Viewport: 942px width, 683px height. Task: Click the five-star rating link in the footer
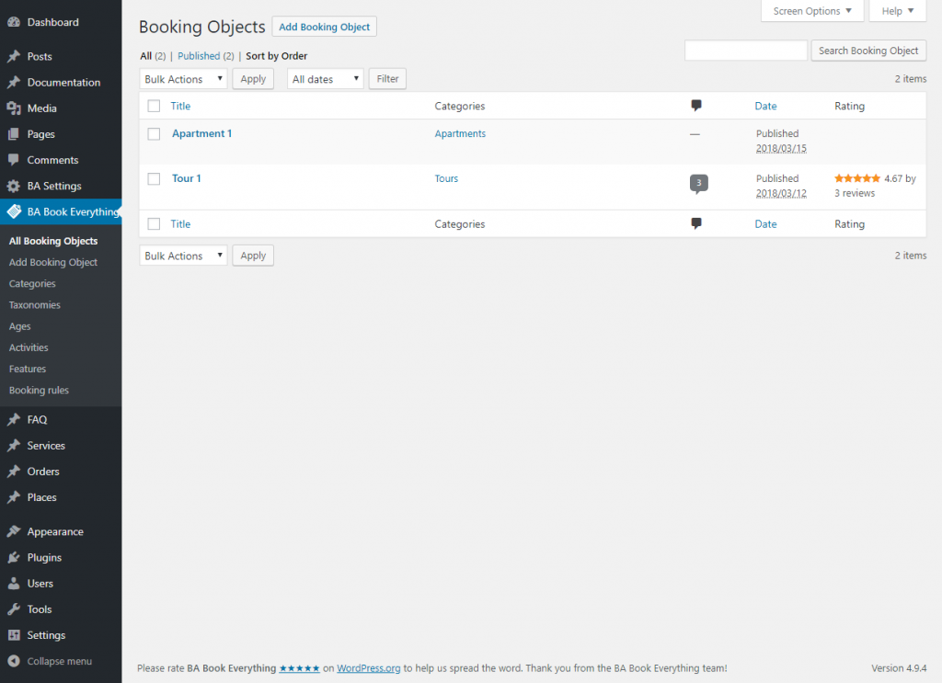pyautogui.click(x=299, y=668)
